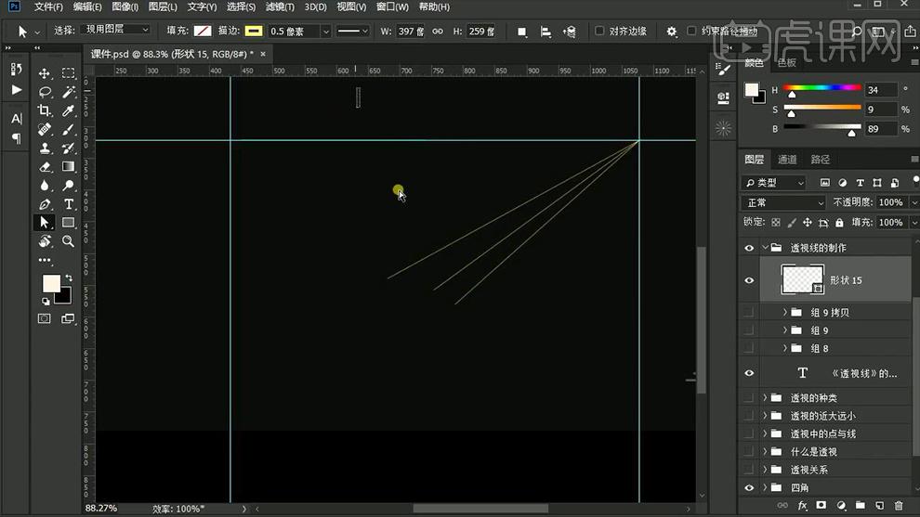Show the 组 9 拷贝 group
The image size is (920, 517).
pyautogui.click(x=749, y=313)
